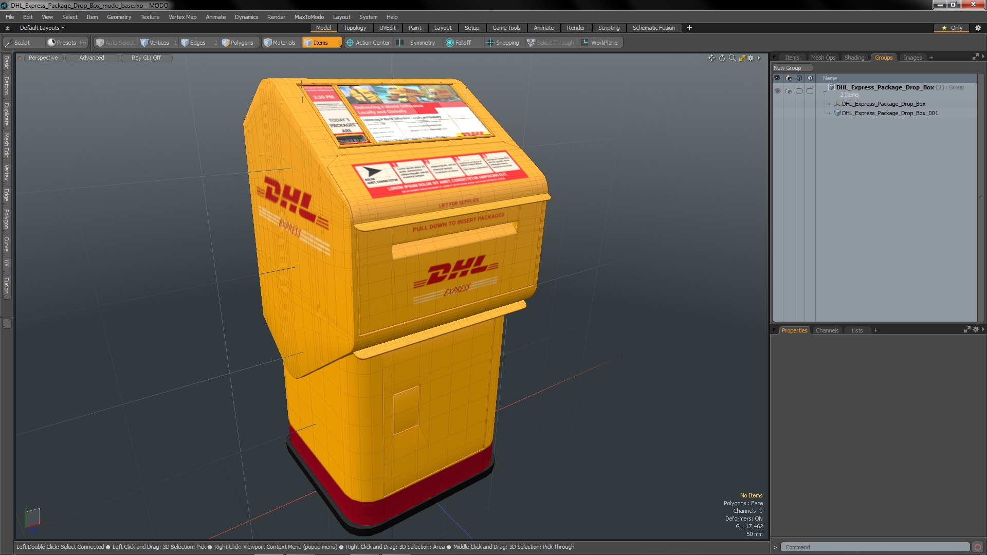Toggle first checkbox in DHL group row

tap(799, 91)
